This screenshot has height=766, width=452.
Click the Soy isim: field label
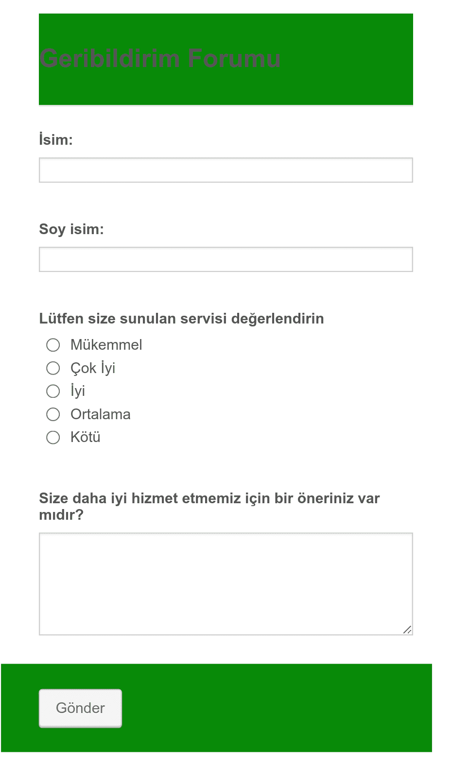click(x=71, y=229)
